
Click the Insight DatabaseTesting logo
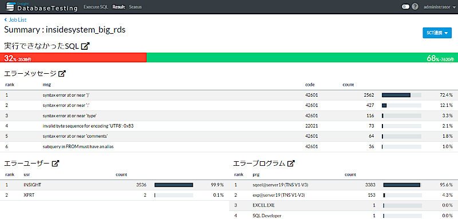tap(41, 7)
